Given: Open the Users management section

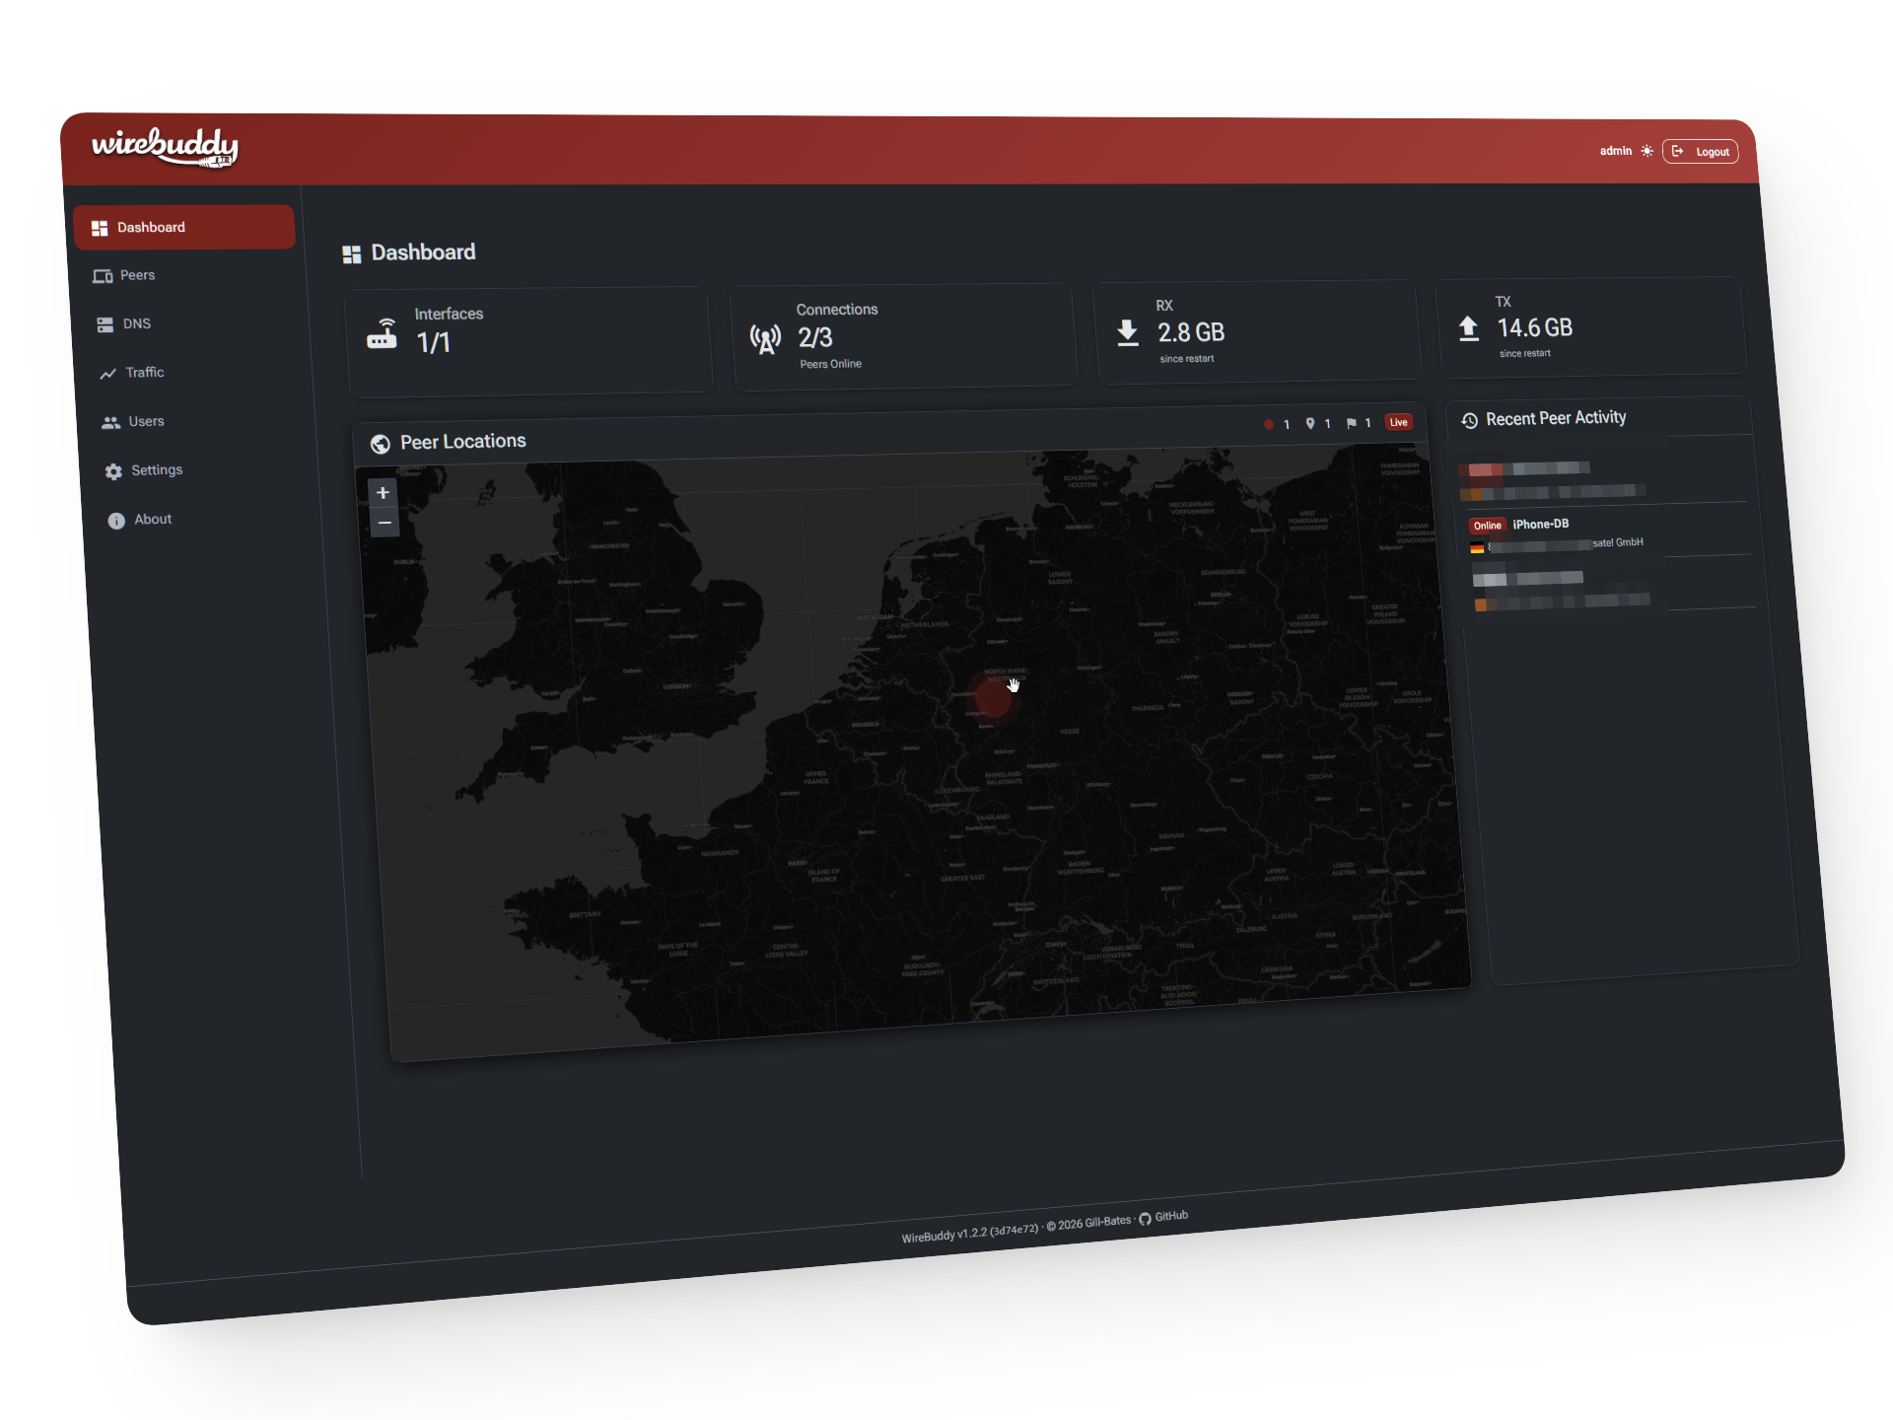Looking at the screenshot, I should point(146,421).
